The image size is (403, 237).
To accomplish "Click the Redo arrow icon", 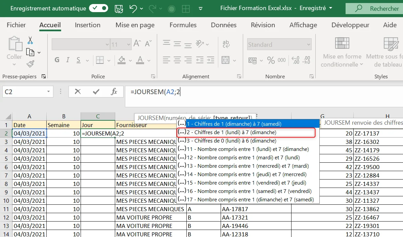I will click(152, 9).
